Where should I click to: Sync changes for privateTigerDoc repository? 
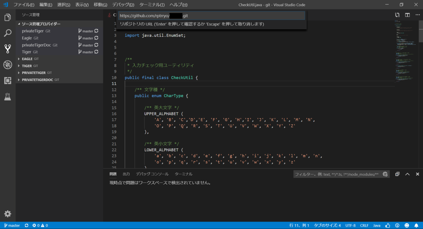click(x=96, y=45)
